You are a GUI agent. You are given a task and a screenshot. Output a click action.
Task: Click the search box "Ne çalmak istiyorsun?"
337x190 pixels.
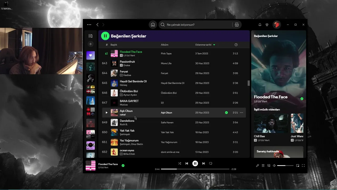[196, 25]
